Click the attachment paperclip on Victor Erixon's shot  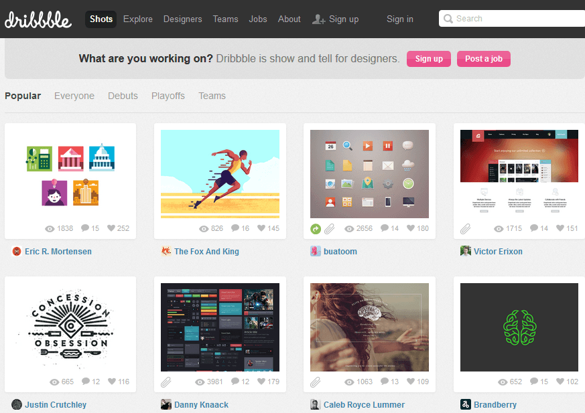(465, 229)
